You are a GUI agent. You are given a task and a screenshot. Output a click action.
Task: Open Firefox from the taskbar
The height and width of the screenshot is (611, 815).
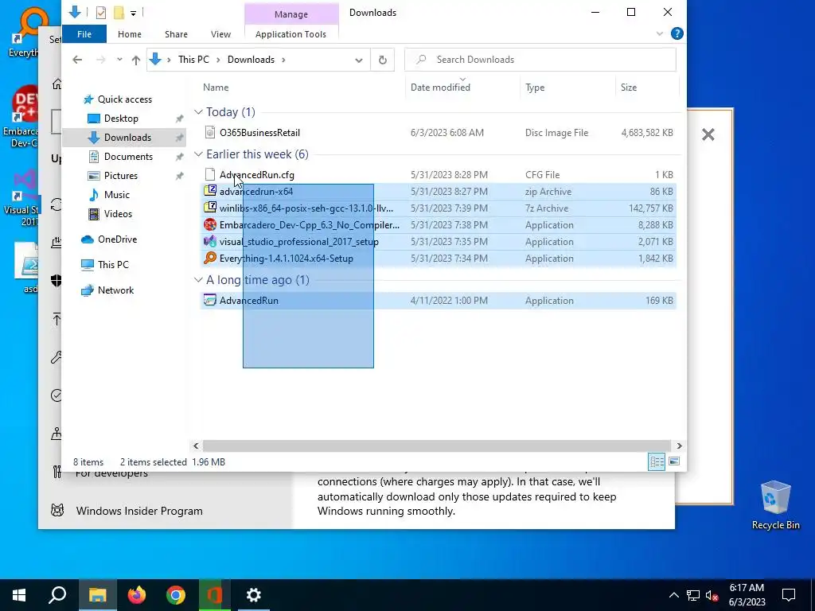[x=137, y=595]
